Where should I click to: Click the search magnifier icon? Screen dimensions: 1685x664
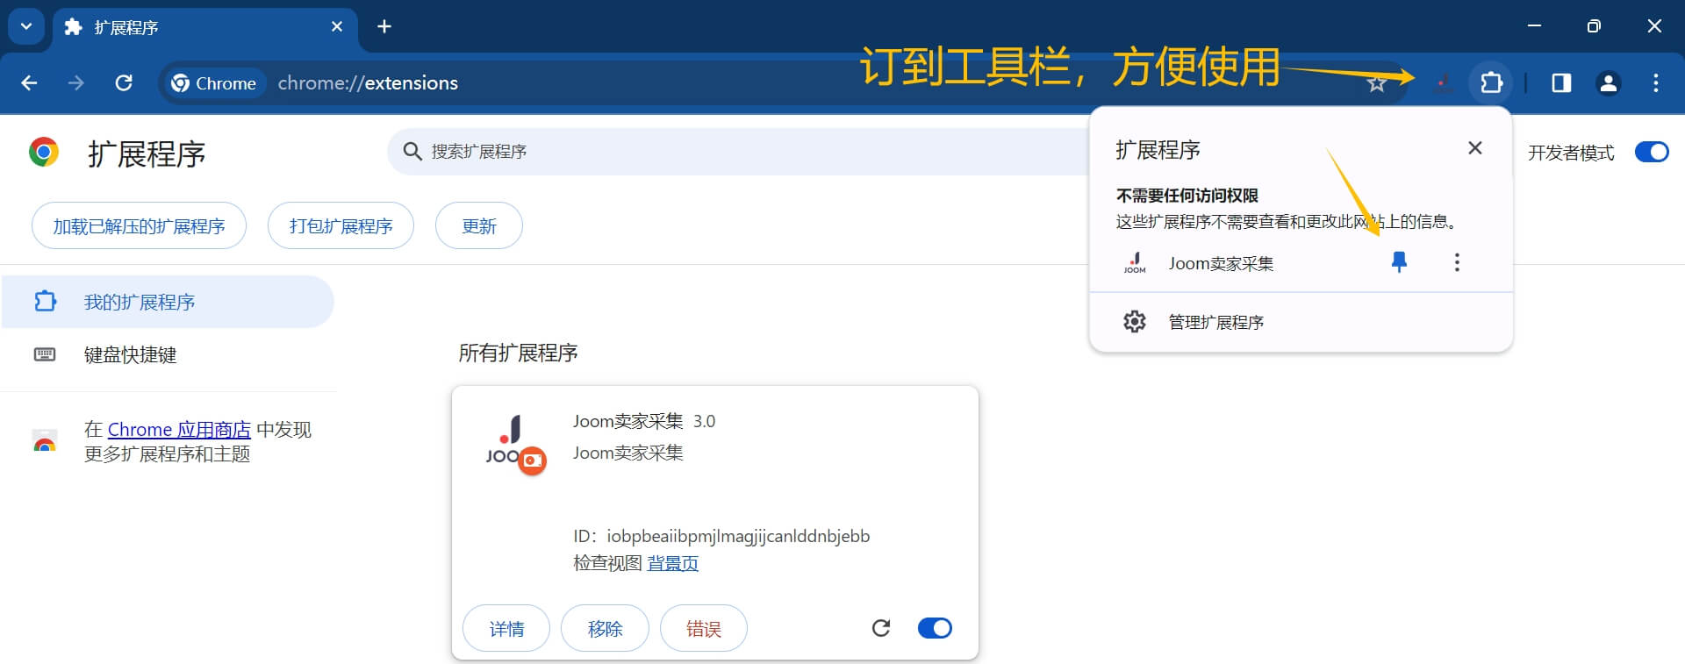[x=412, y=152]
